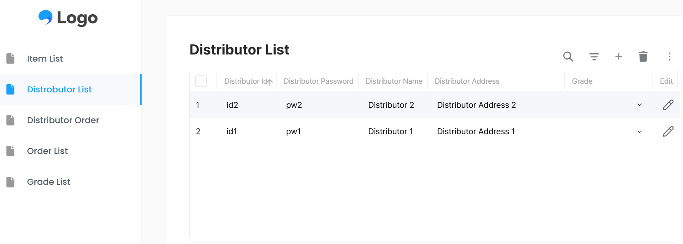The height and width of the screenshot is (244, 683).
Task: Open the search magnifier icon
Action: (568, 56)
